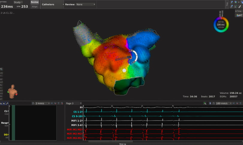This screenshot has width=243, height=145.
Task: Toggle the Resp trend channel arrow
Action: click(x=8, y=123)
